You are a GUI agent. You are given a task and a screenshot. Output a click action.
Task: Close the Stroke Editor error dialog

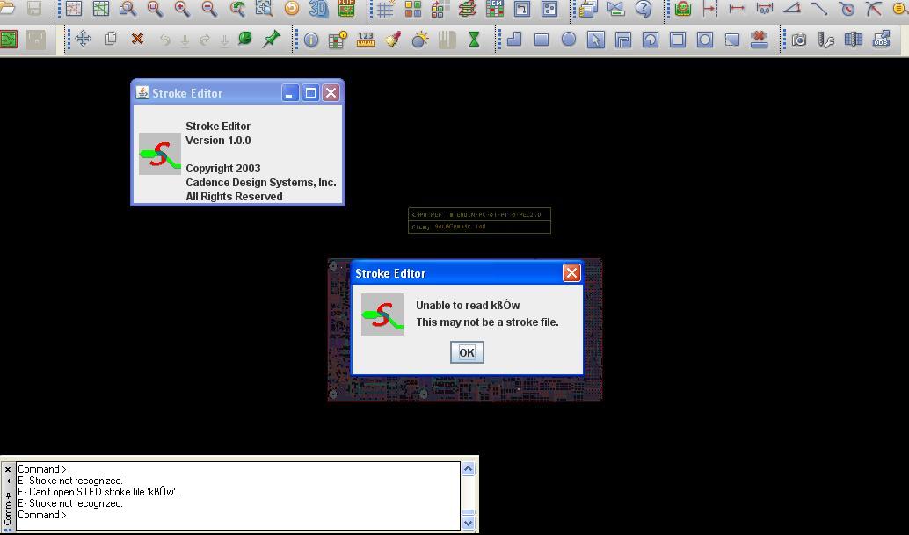click(571, 273)
